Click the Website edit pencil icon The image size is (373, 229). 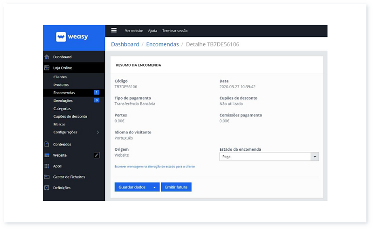coord(97,155)
